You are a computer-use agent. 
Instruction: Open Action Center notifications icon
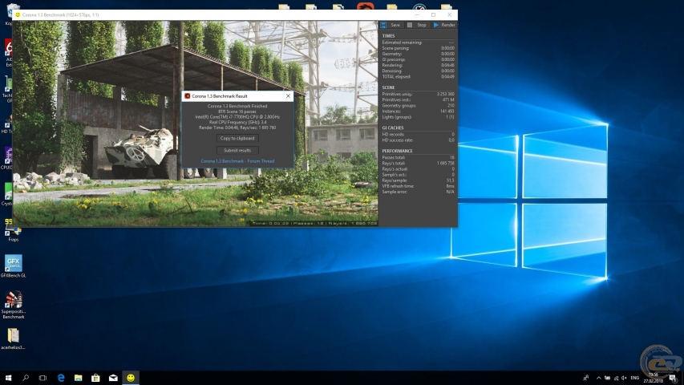coord(673,378)
